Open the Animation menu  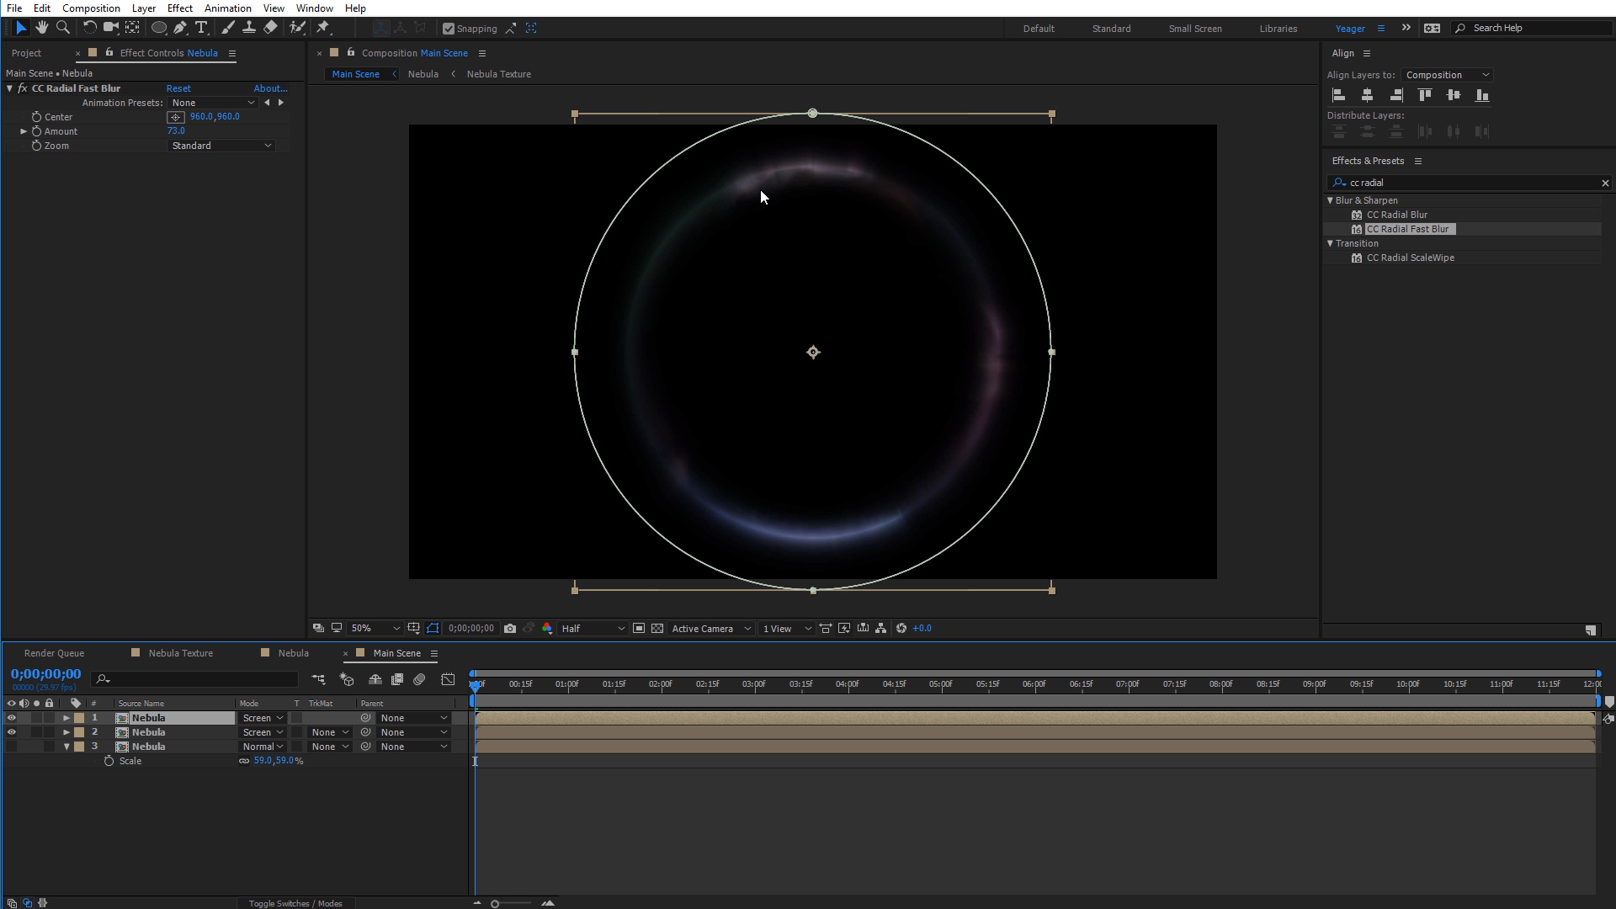pos(227,8)
